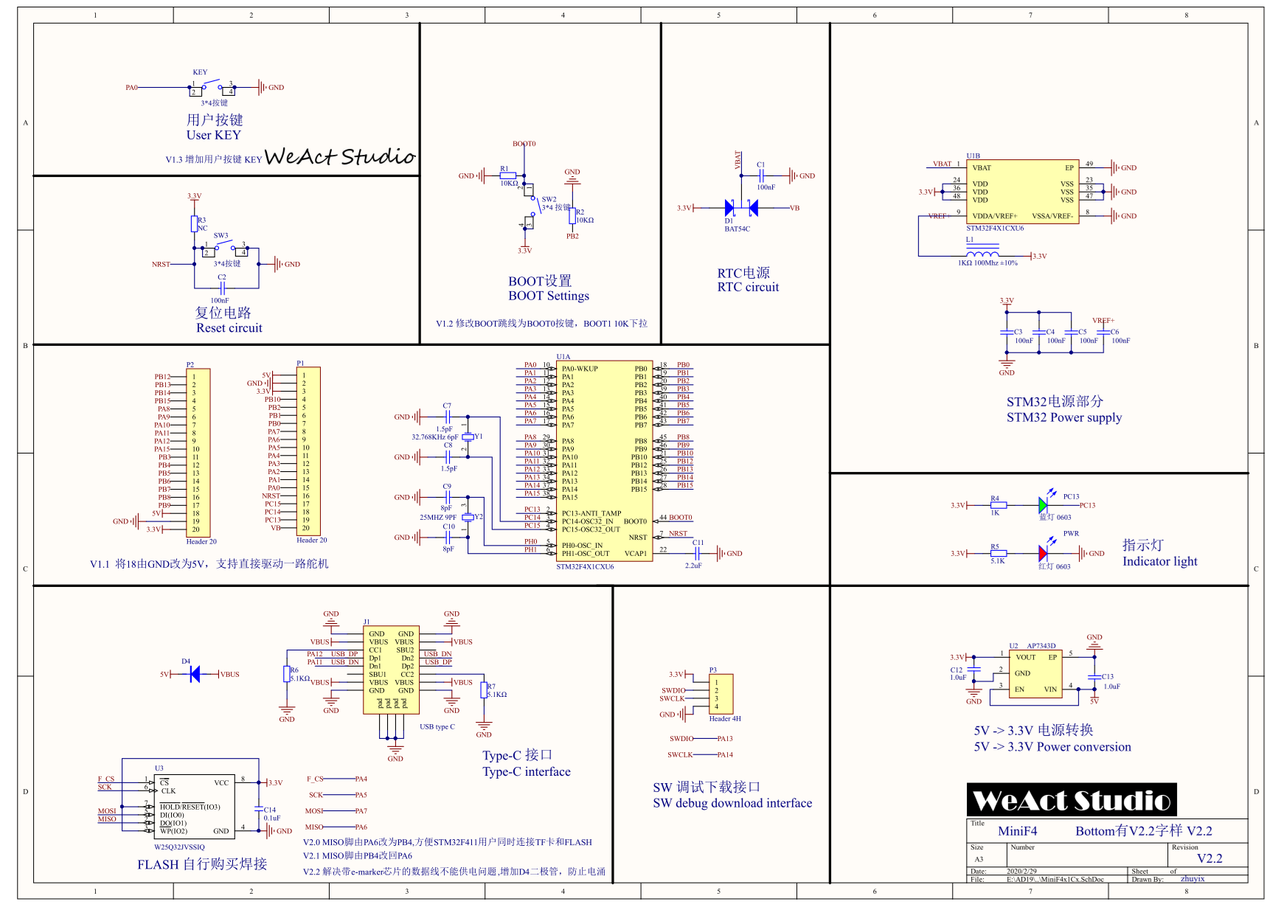Click the "5V -> 3.3V Power conversion" label
Screen dimensions: 1281x907
click(x=1052, y=747)
